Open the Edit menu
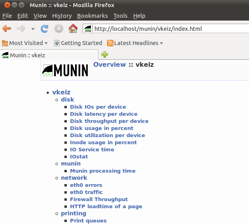Image resolution: width=249 pixels, height=224 pixels. tap(23, 16)
